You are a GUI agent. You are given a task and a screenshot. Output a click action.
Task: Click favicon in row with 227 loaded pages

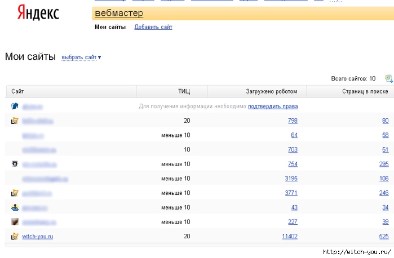point(15,222)
